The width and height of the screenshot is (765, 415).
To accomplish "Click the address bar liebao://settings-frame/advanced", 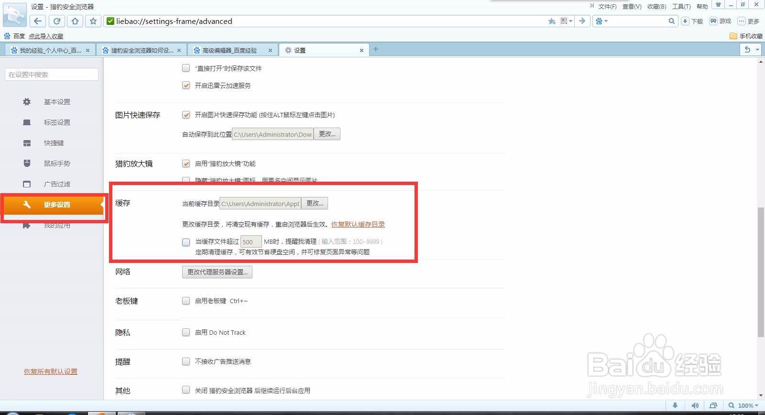I will pos(325,21).
